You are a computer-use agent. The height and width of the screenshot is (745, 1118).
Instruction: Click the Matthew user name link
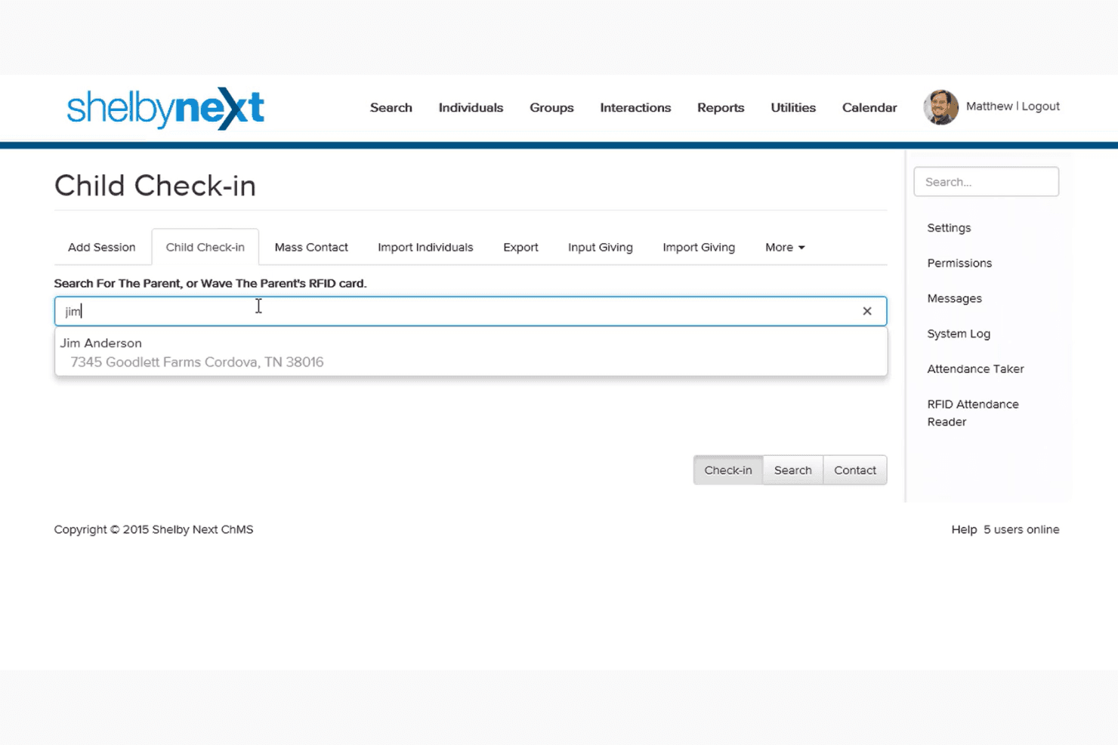pyautogui.click(x=989, y=106)
